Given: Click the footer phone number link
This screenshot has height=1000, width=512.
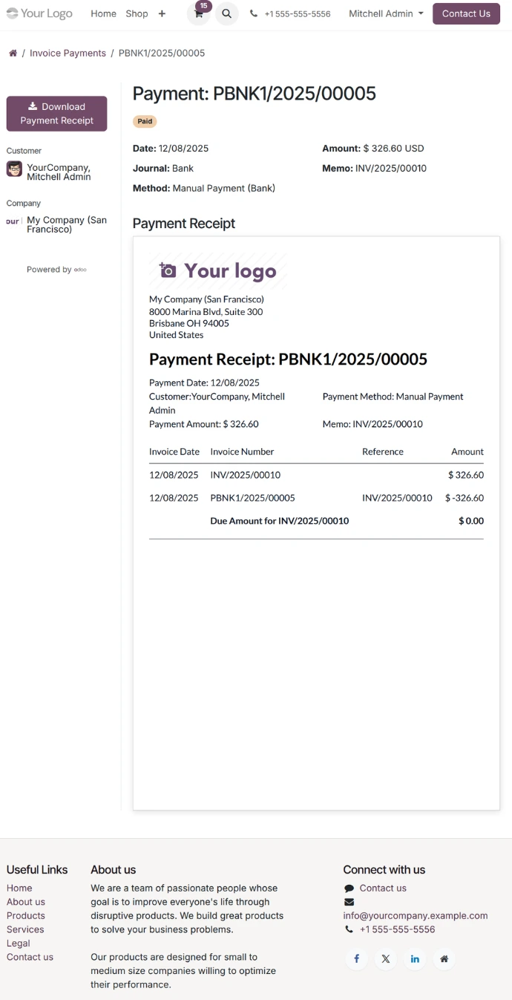Looking at the screenshot, I should [x=397, y=929].
